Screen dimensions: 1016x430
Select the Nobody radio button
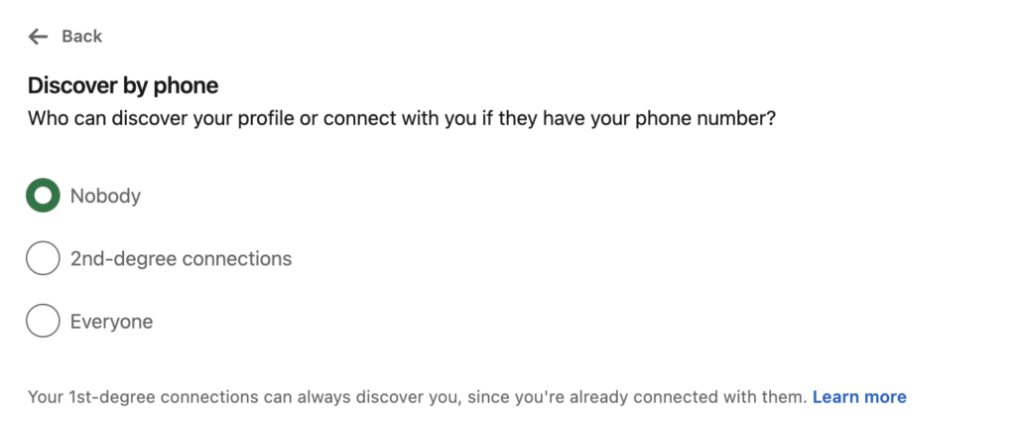[x=43, y=196]
